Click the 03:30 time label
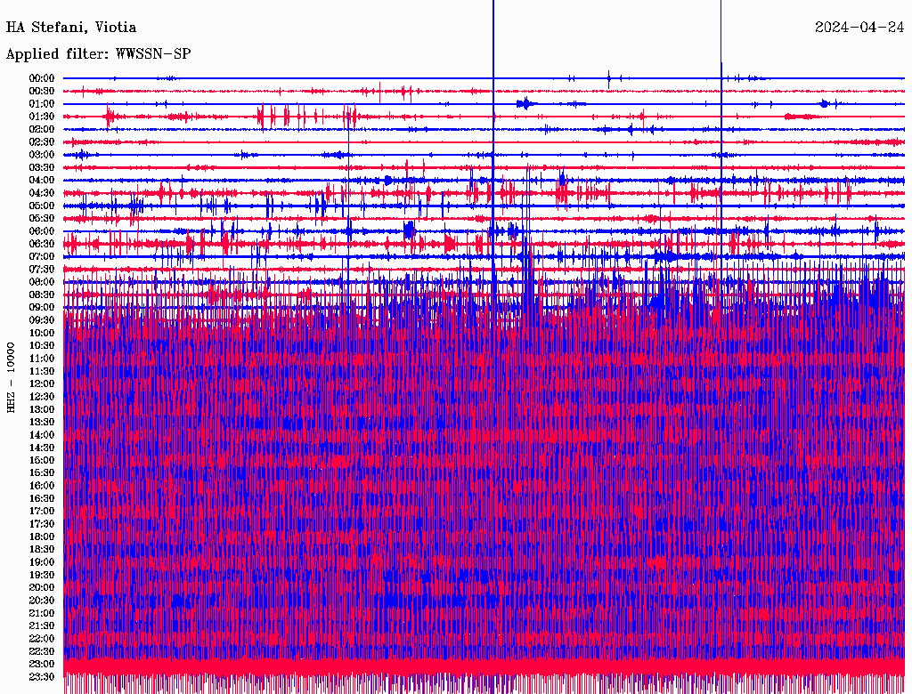The width and height of the screenshot is (912, 694). (x=42, y=167)
